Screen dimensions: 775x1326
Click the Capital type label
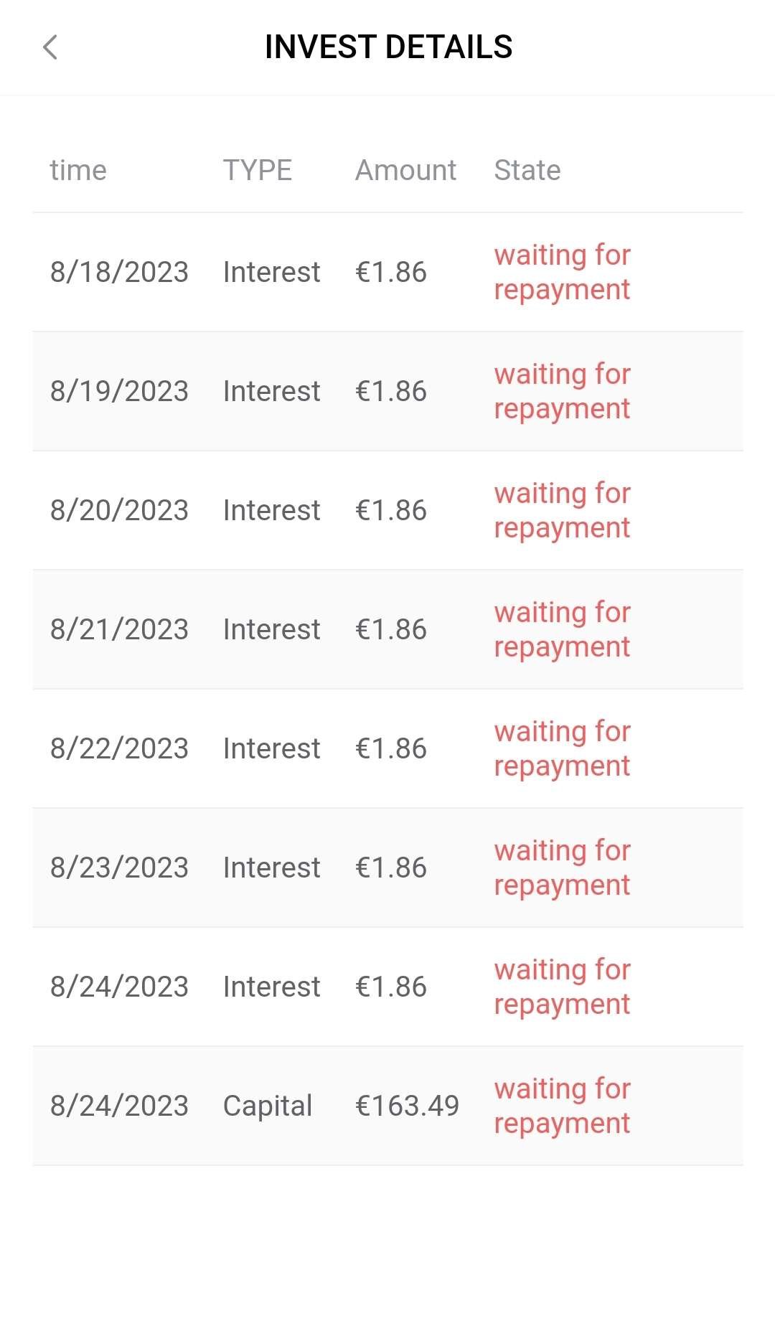pos(268,1106)
